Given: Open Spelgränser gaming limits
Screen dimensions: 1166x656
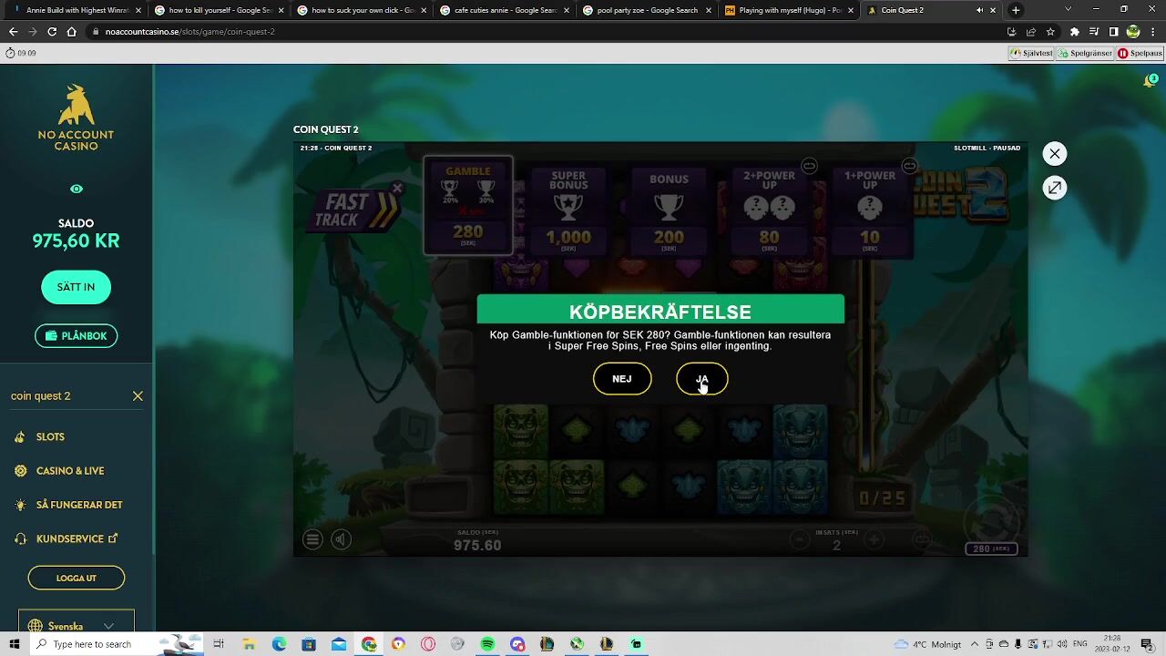Looking at the screenshot, I should point(1085,53).
